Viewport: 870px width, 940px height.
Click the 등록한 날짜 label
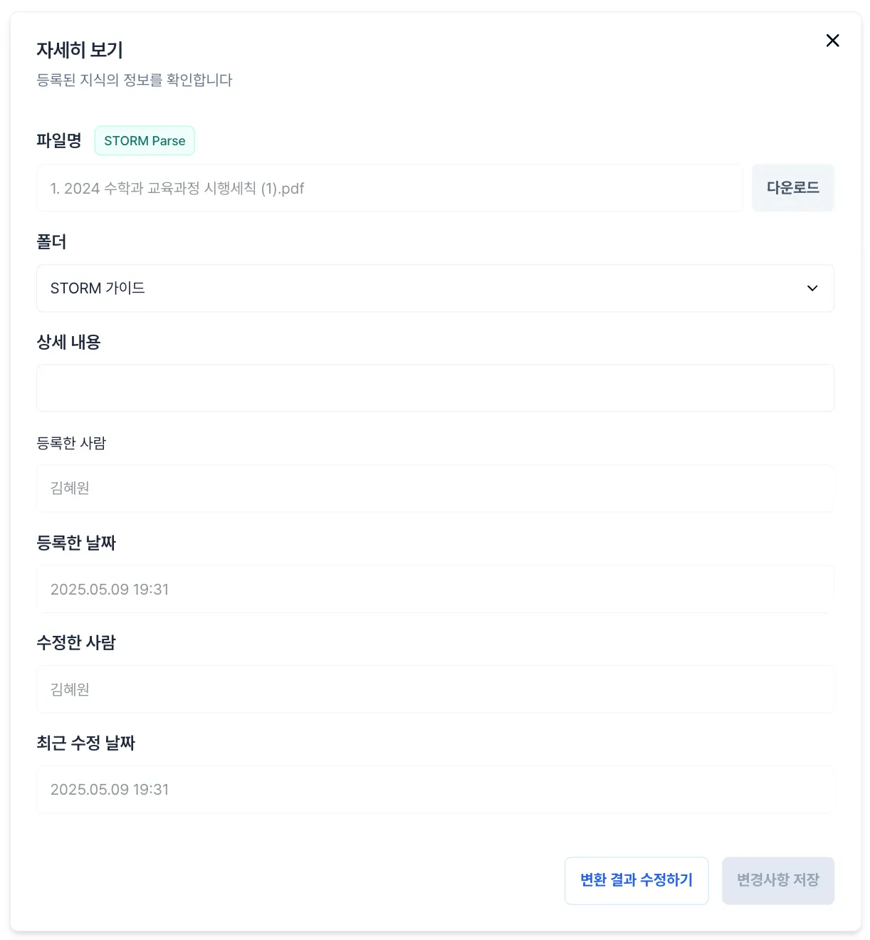76,543
